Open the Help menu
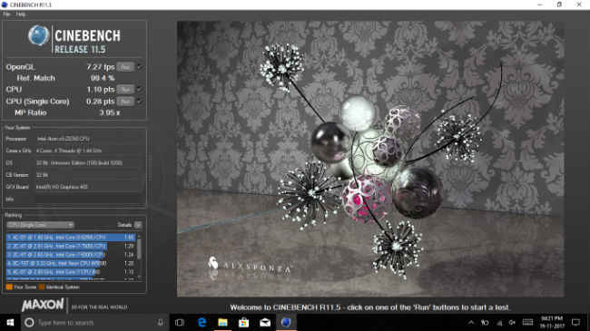590x331 pixels. [x=20, y=15]
